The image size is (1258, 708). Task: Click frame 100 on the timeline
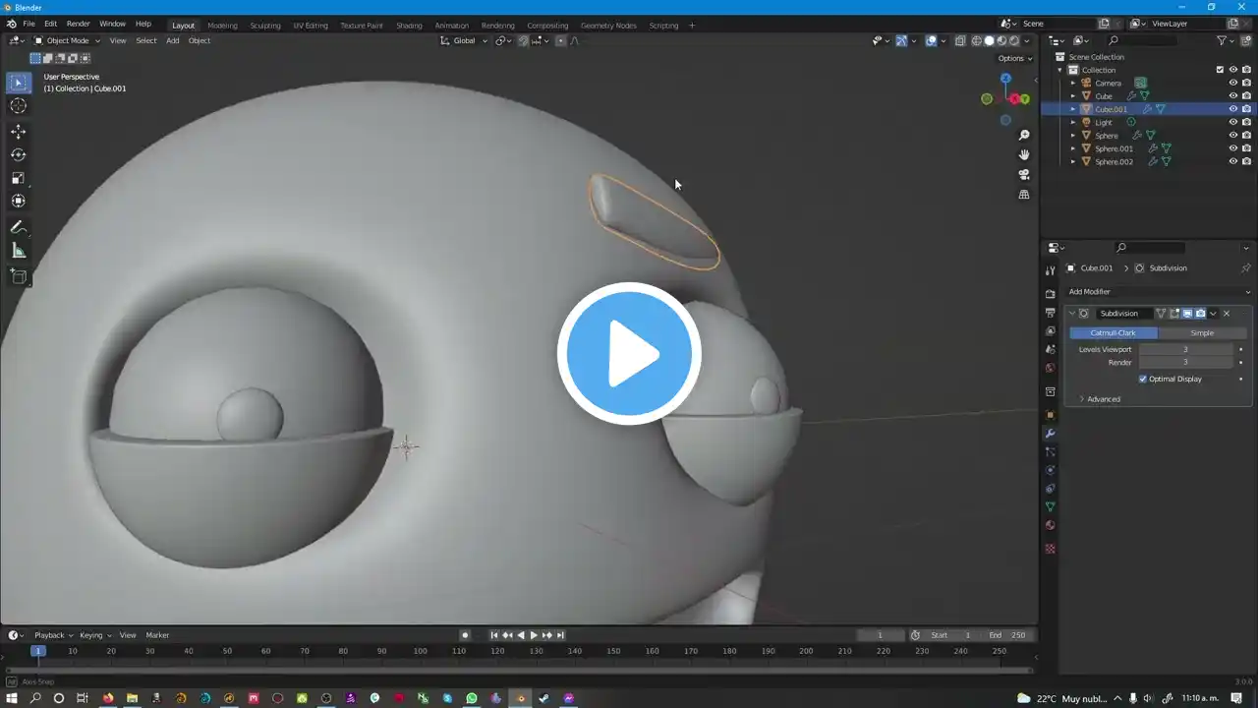click(x=420, y=651)
